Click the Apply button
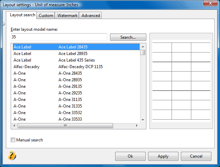The width and height of the screenshot is (220, 167). coord(163,156)
